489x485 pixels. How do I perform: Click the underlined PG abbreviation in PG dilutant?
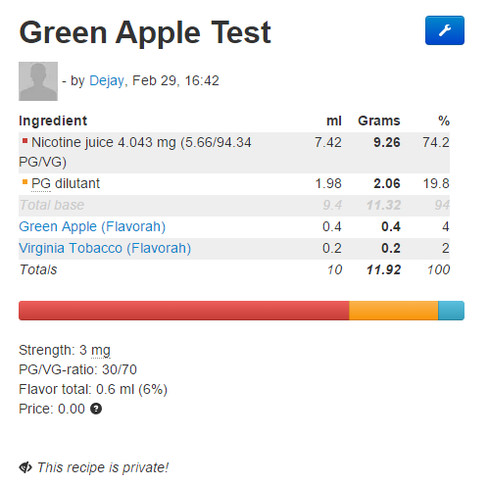pos(41,183)
